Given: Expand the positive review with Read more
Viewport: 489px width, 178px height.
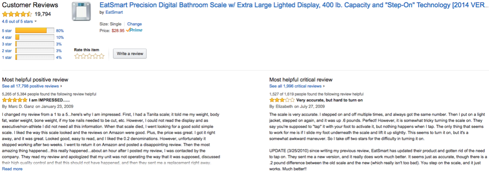Looking at the screenshot, I should click(x=12, y=169).
